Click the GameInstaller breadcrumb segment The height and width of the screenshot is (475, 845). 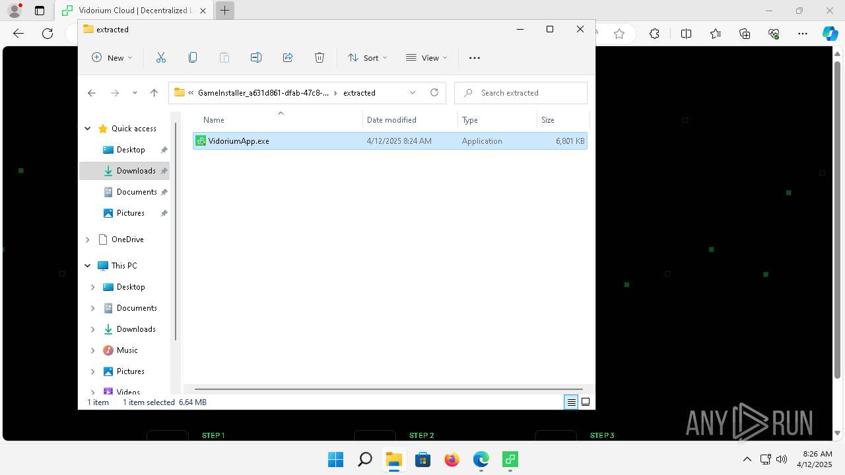tap(263, 93)
